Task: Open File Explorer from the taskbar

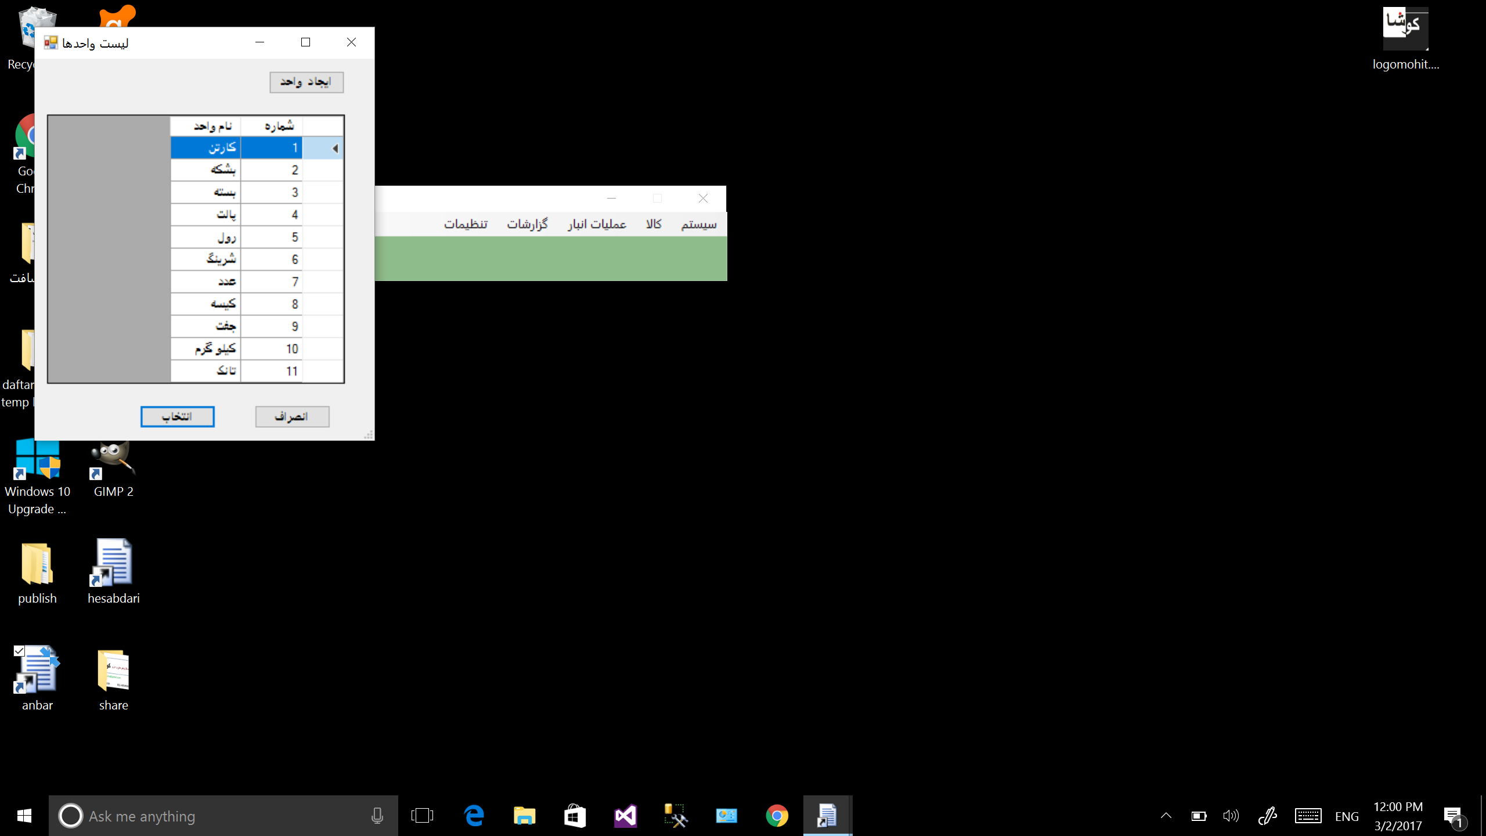Action: [x=524, y=816]
